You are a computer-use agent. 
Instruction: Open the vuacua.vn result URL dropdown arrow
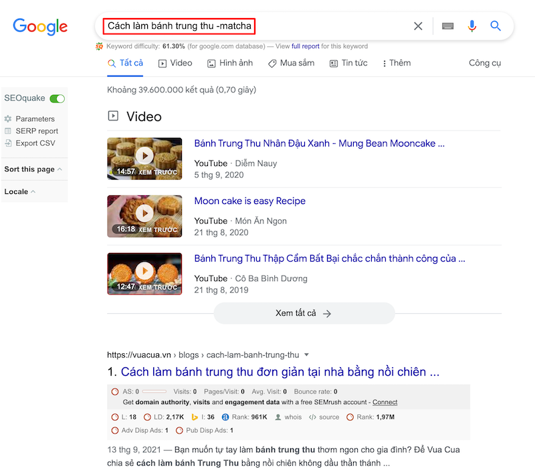(306, 355)
